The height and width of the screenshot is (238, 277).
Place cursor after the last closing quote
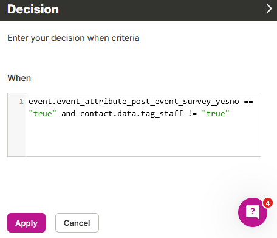[230, 114]
